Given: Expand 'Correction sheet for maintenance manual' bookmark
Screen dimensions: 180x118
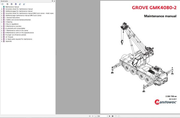Looking at the screenshot, I should click(x=2, y=9).
